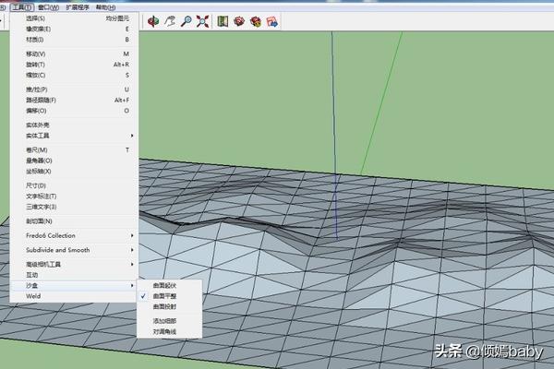
Task: Expand the 实体工具 submenu
Action: click(74, 136)
